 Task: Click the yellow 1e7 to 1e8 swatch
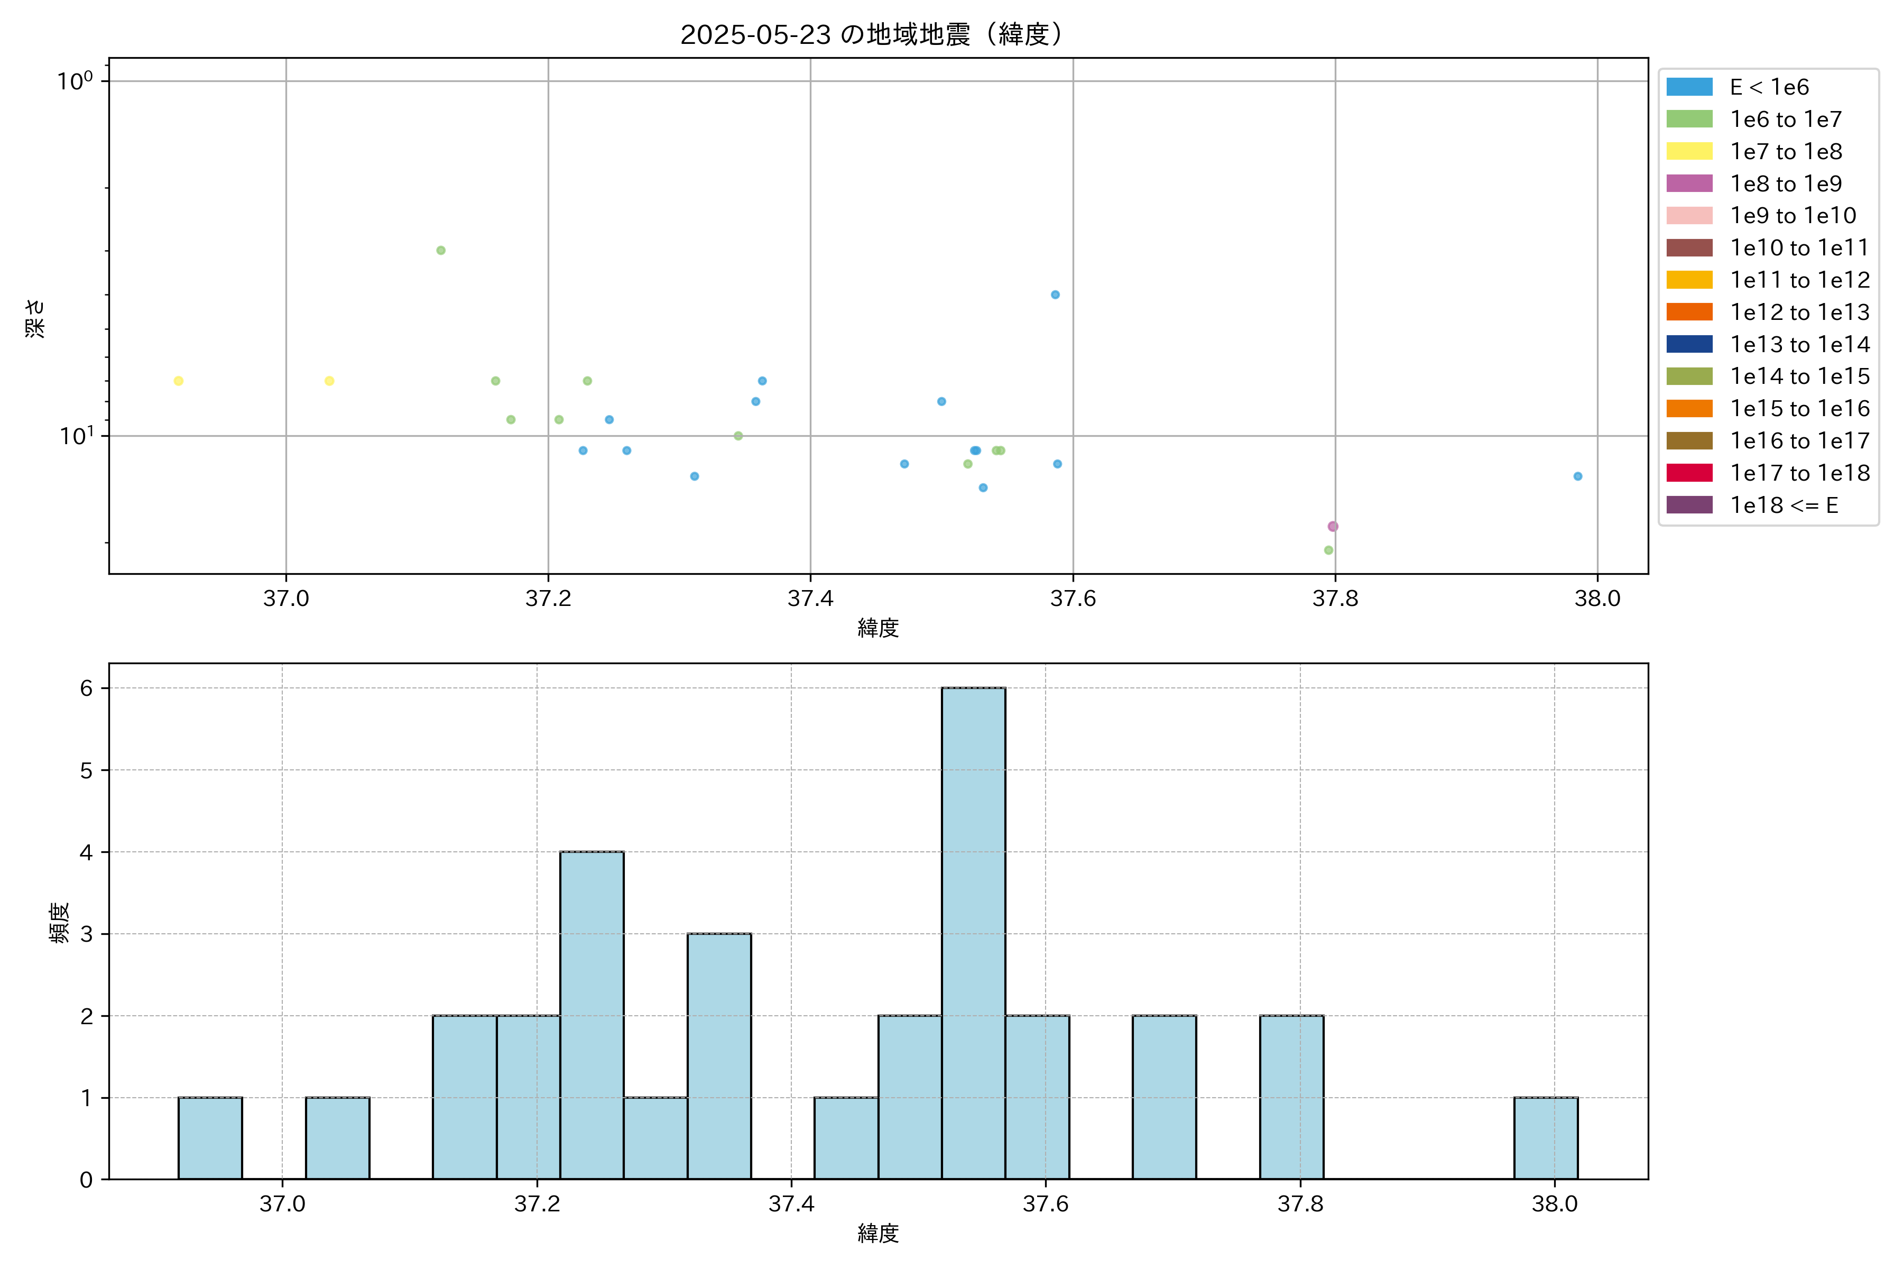coord(1689,151)
